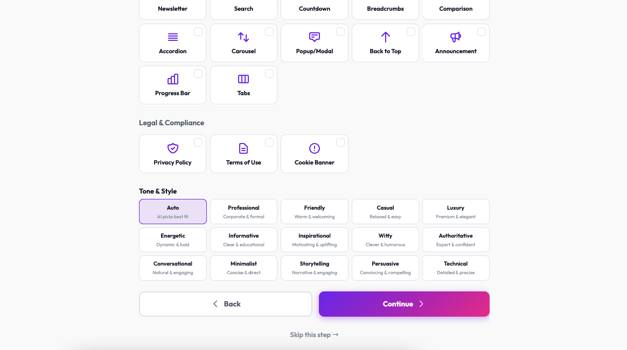The height and width of the screenshot is (350, 627).
Task: Select the Authoritative tone option
Action: tap(456, 240)
